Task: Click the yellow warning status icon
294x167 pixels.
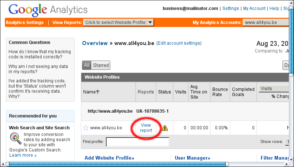Action: 164,128
